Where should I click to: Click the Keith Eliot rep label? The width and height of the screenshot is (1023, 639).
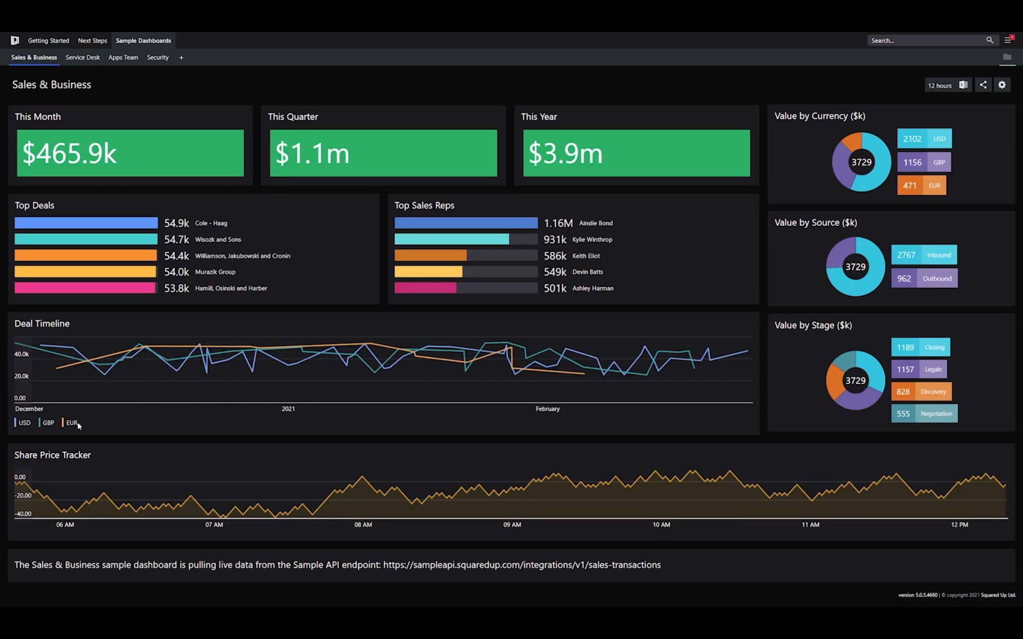tap(586, 256)
